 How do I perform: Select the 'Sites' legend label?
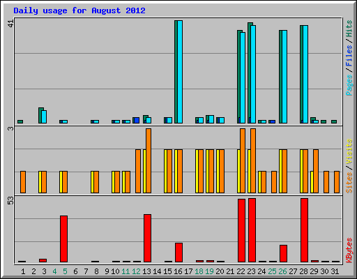click(349, 183)
